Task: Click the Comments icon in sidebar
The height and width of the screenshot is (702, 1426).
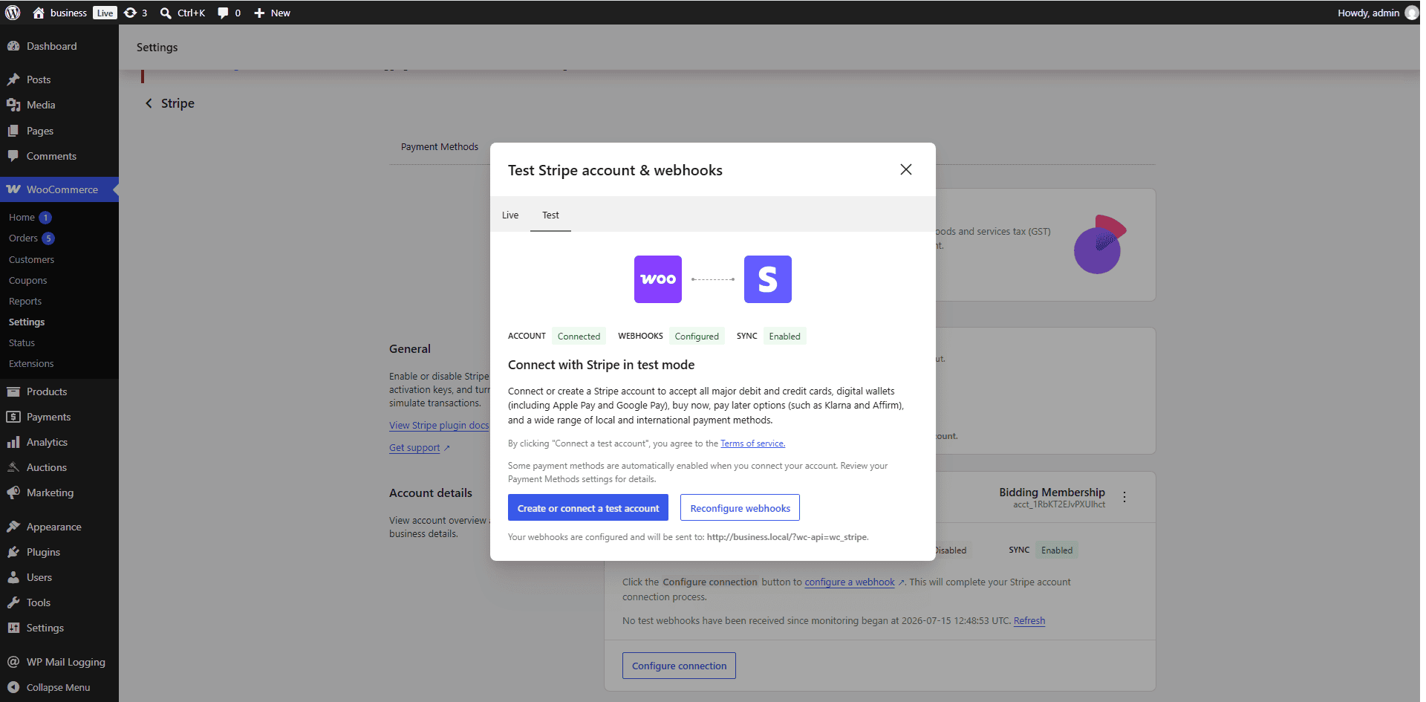Action: tap(13, 156)
